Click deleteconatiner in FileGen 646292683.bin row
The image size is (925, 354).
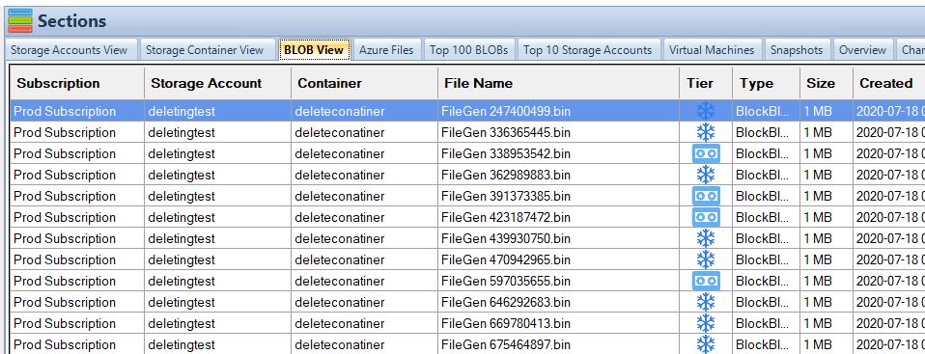[340, 302]
